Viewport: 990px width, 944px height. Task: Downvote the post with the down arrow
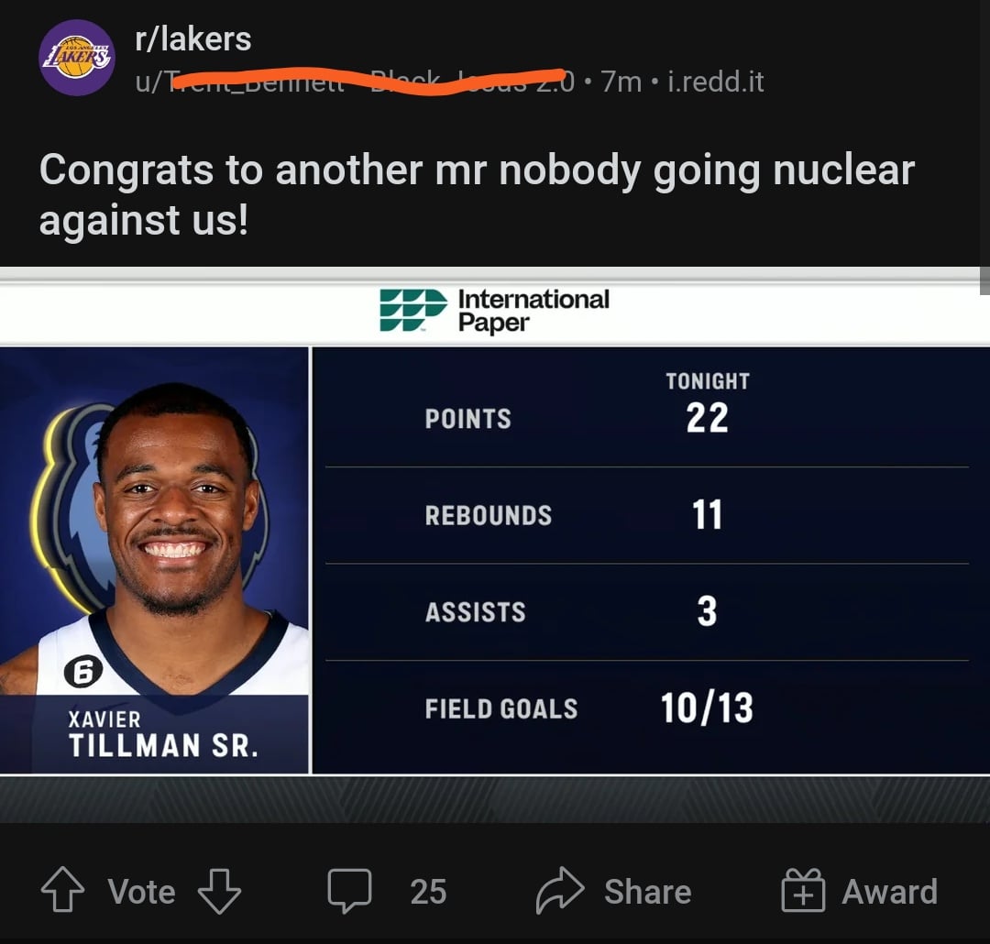click(219, 891)
